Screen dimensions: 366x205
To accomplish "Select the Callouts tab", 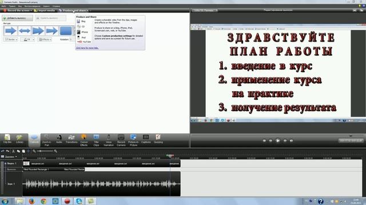I will click(34, 140).
